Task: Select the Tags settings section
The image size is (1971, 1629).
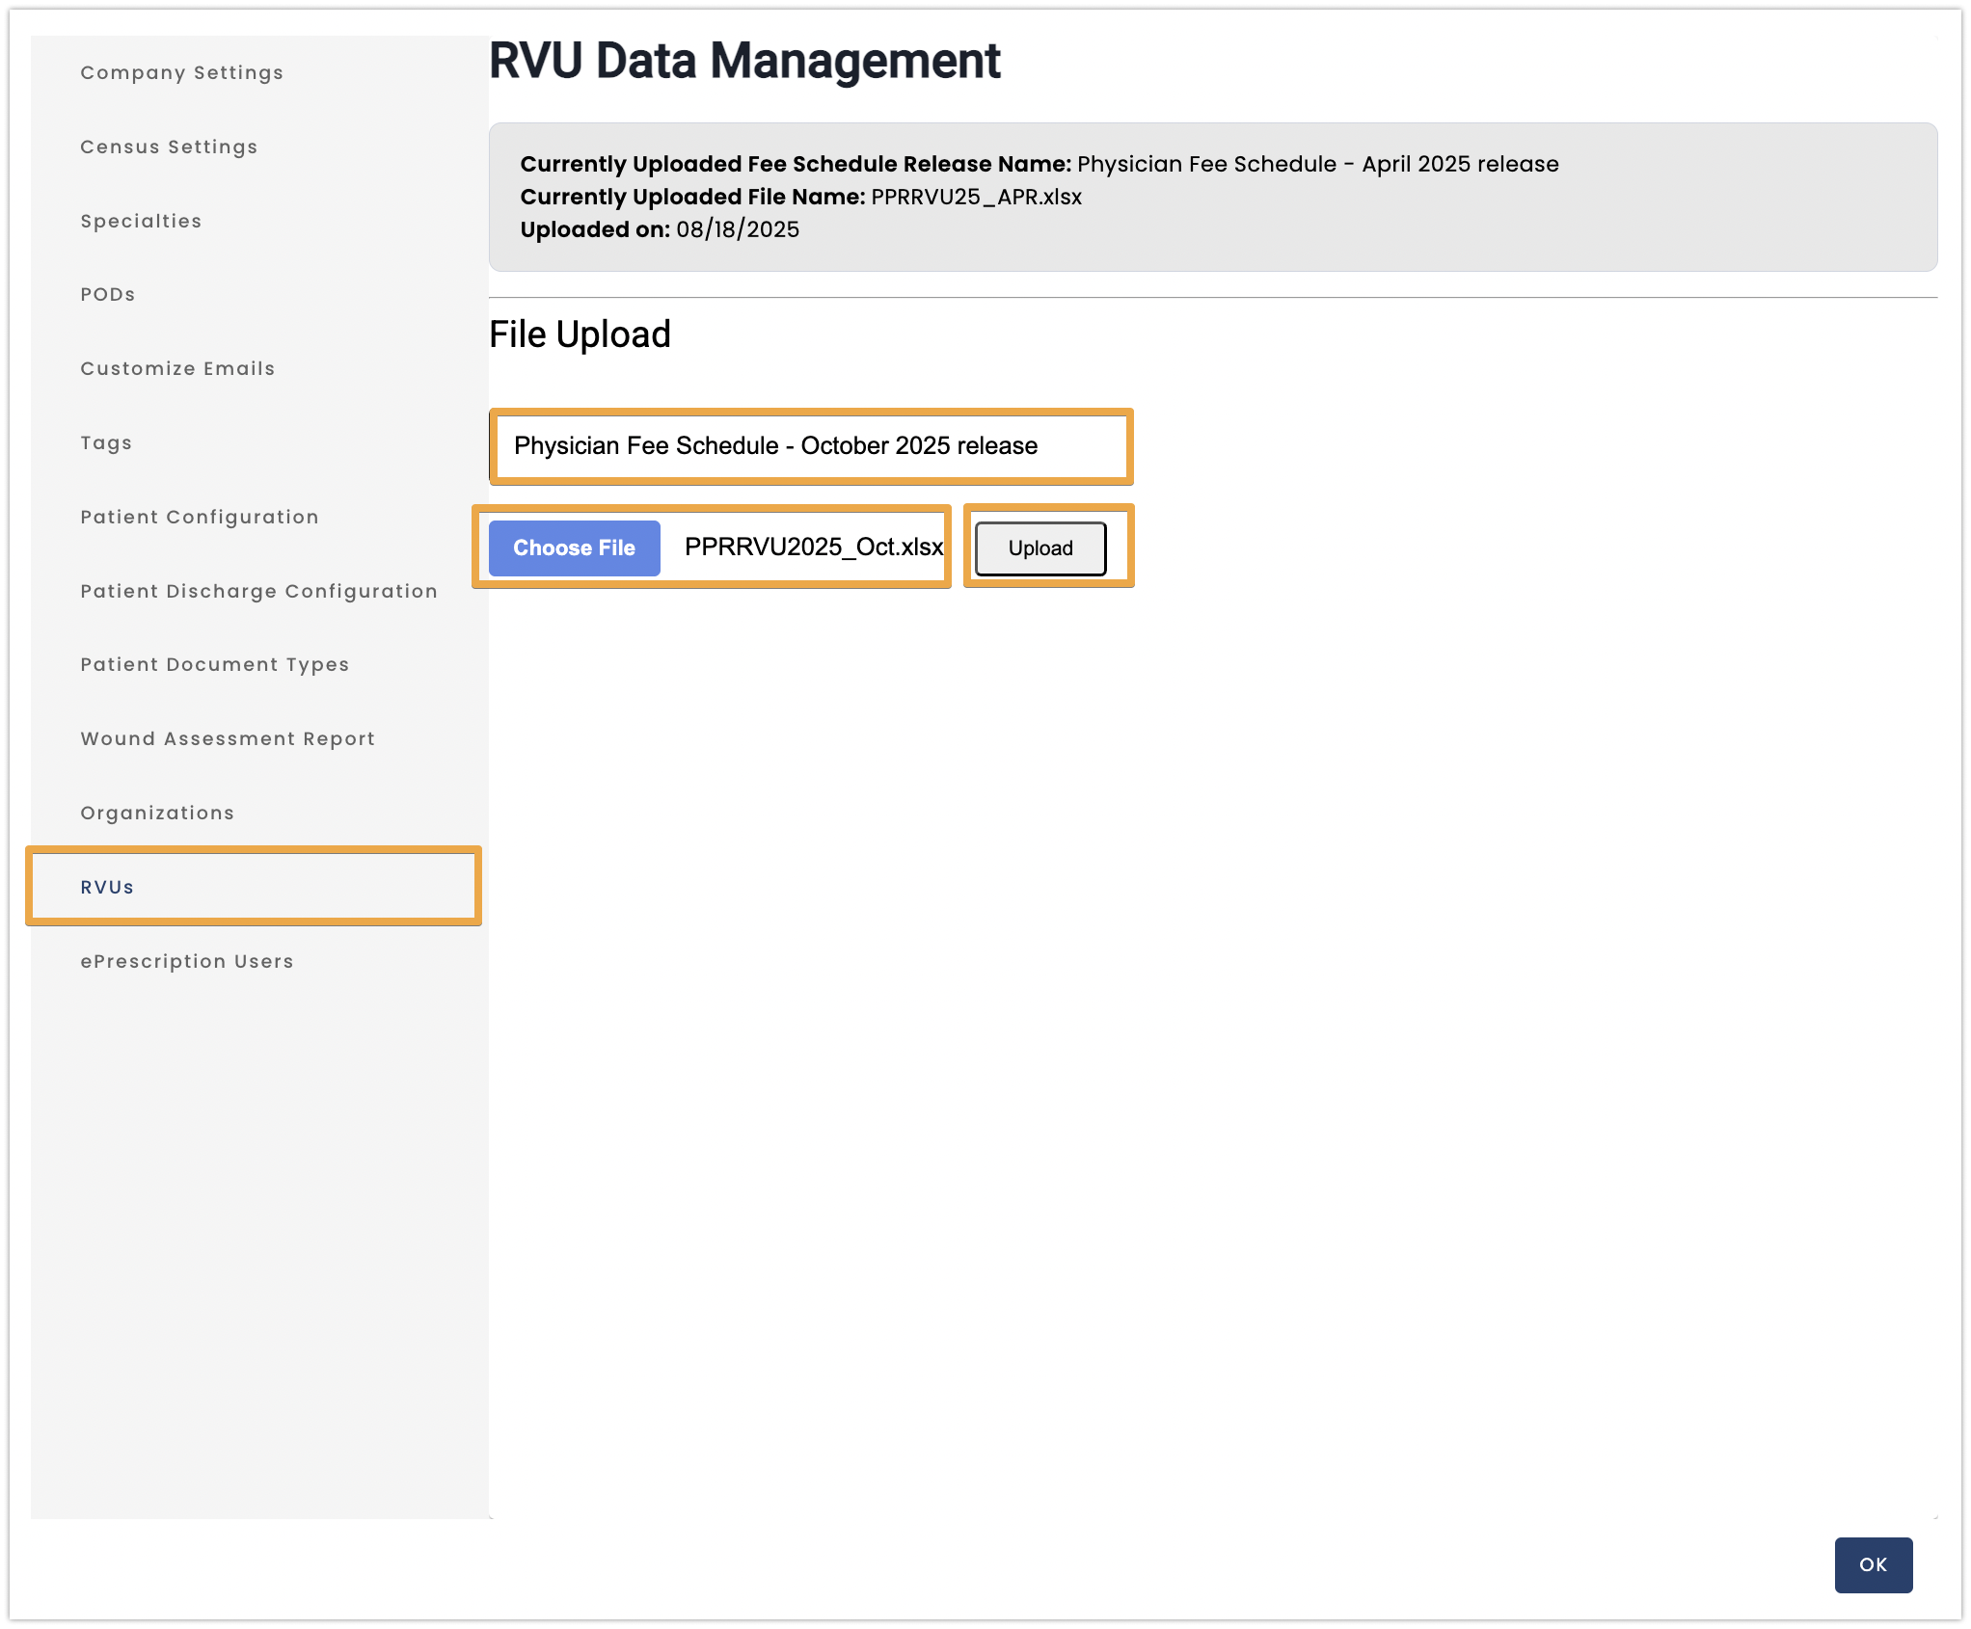Action: pos(106,442)
